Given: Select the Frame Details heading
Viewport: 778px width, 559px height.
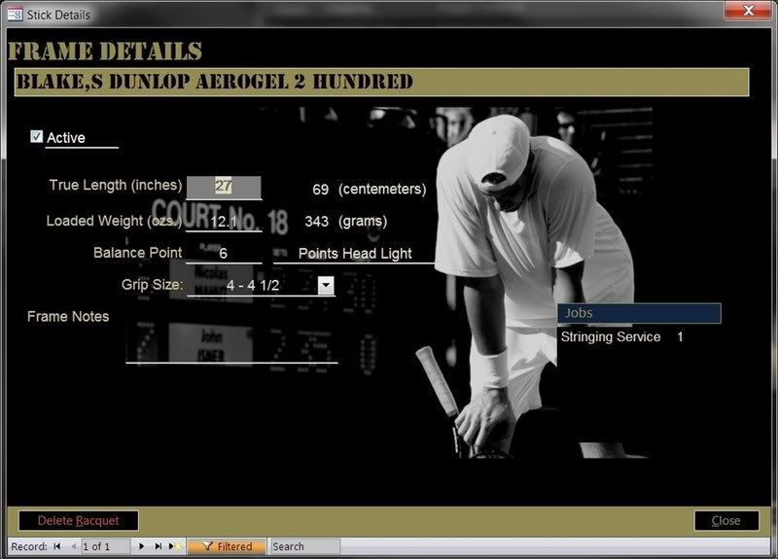Looking at the screenshot, I should [x=105, y=52].
